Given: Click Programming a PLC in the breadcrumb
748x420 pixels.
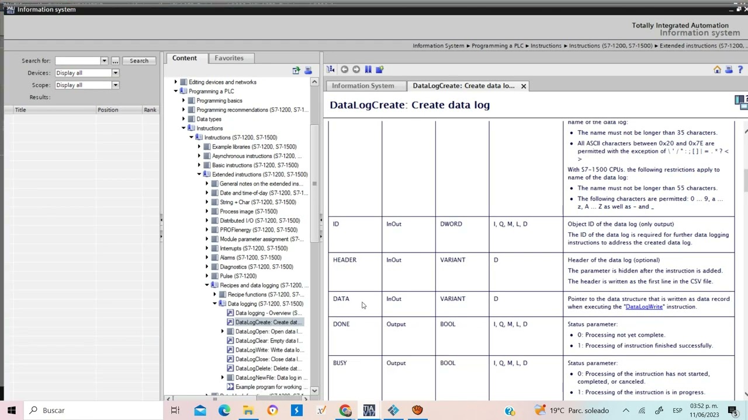Looking at the screenshot, I should [x=498, y=45].
